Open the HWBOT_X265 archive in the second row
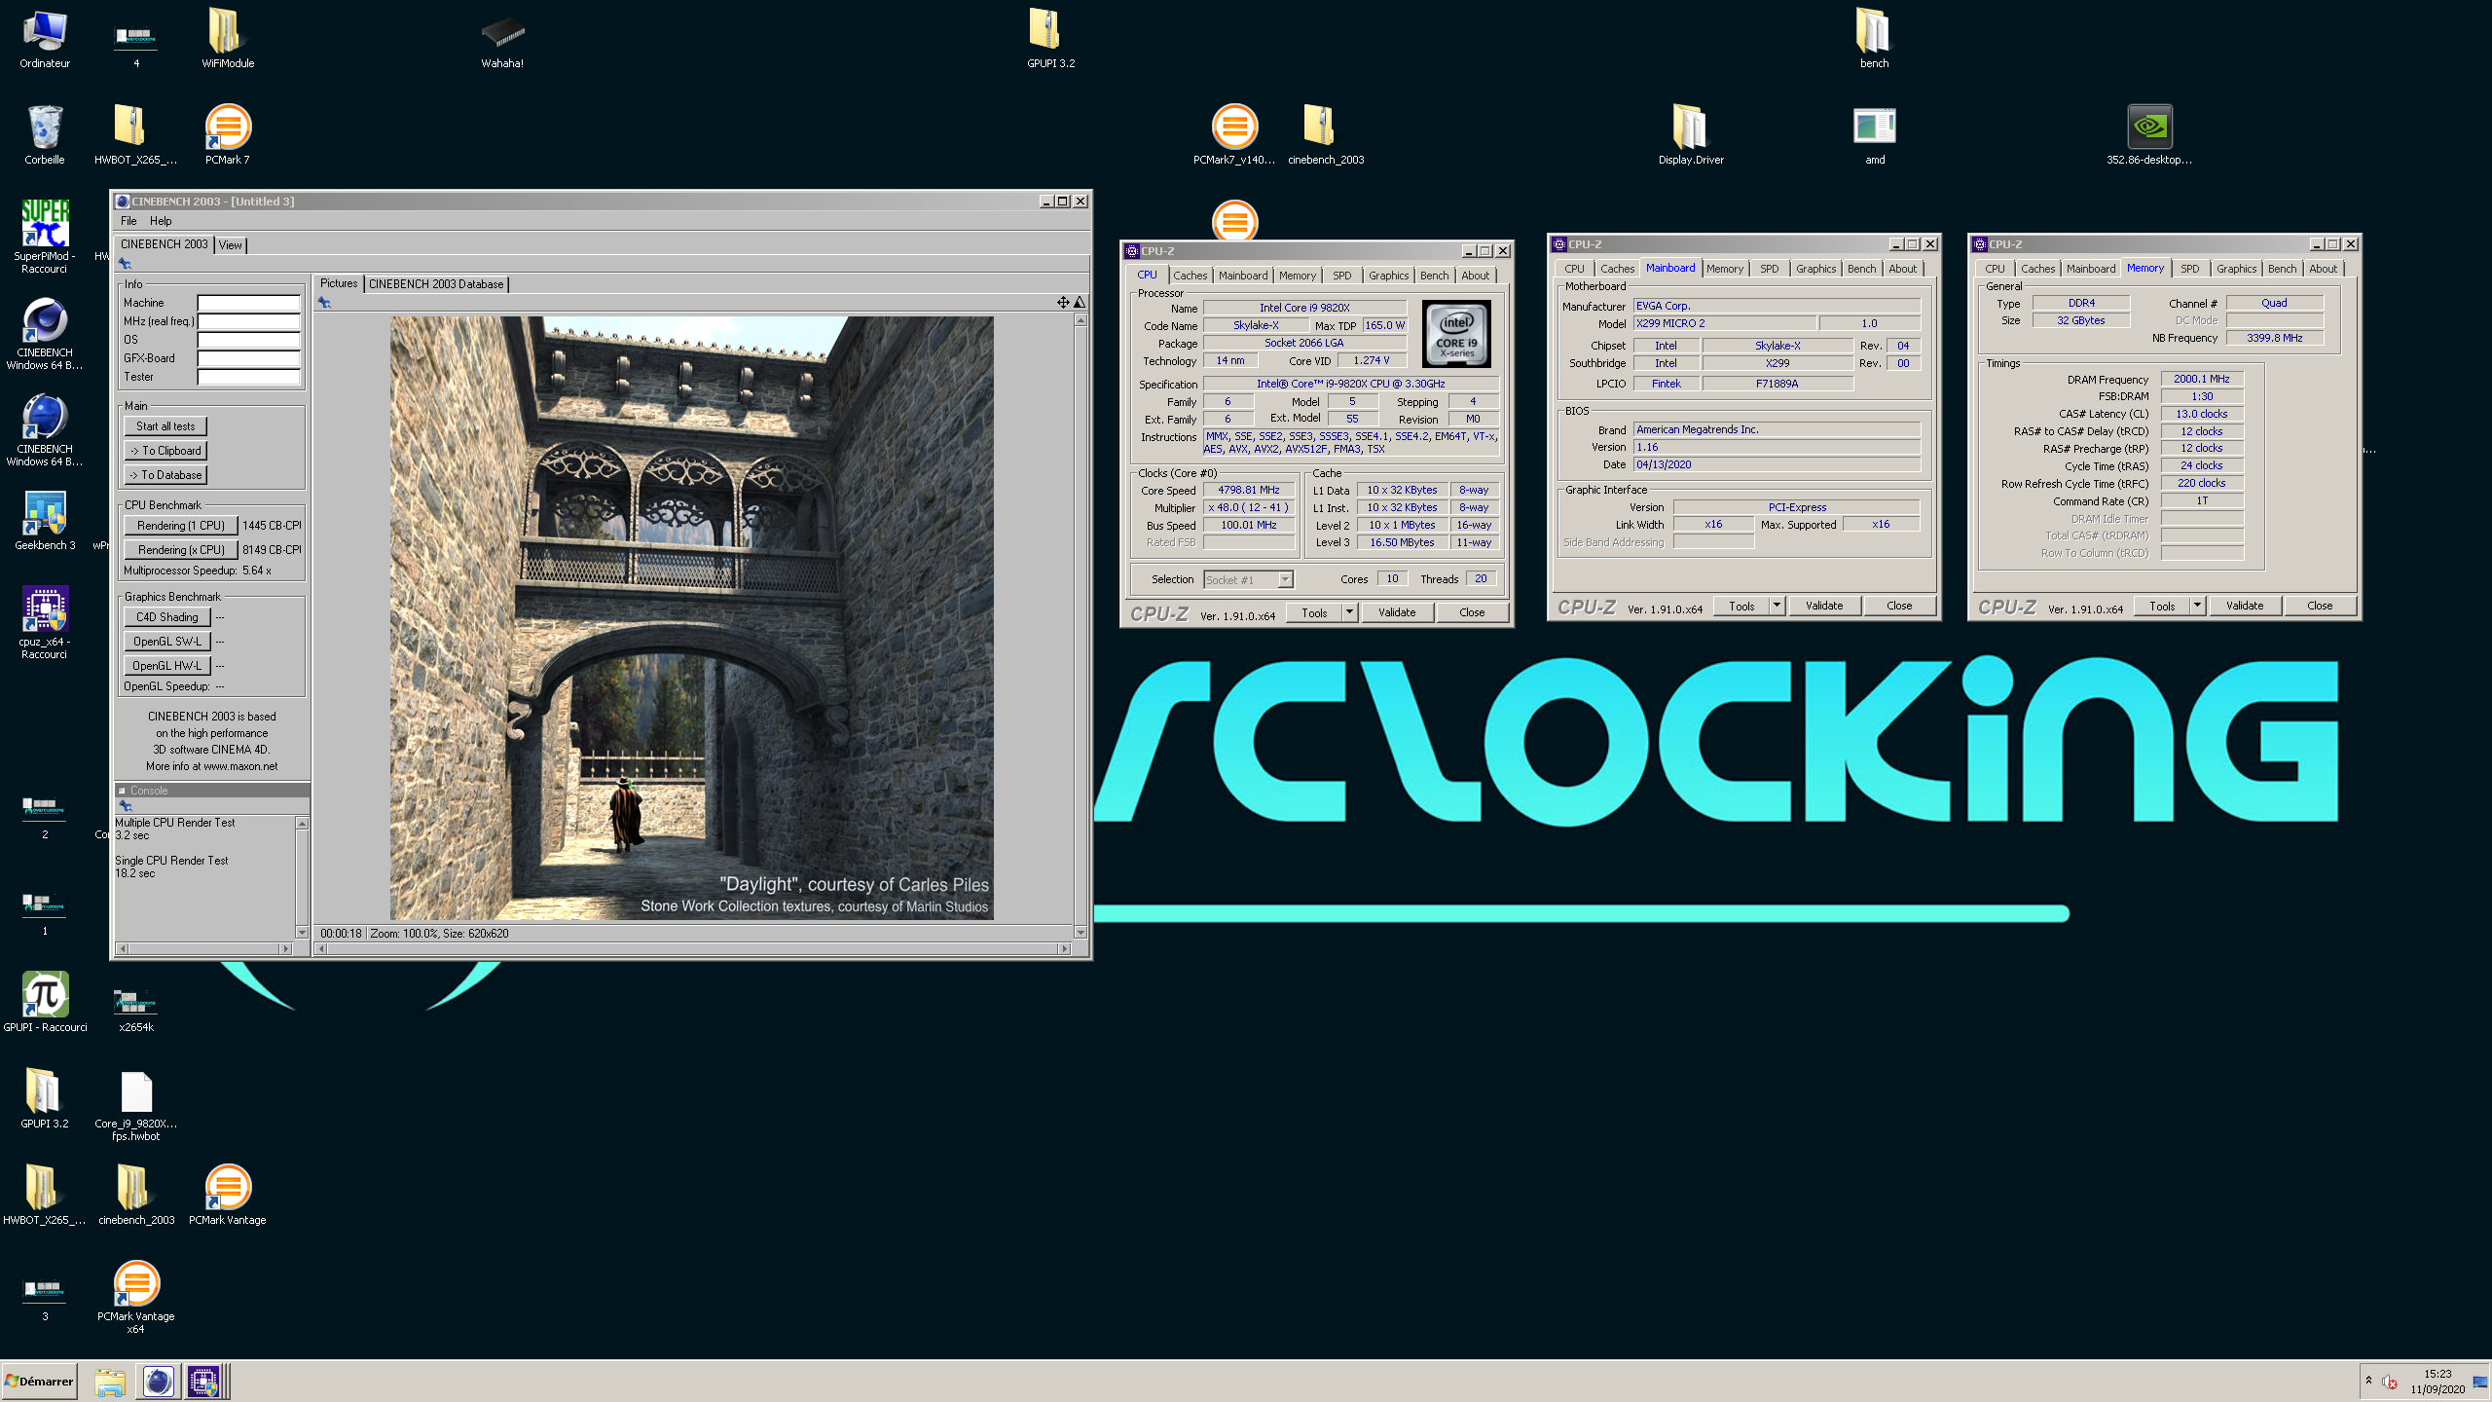The width and height of the screenshot is (2492, 1402). 136,135
